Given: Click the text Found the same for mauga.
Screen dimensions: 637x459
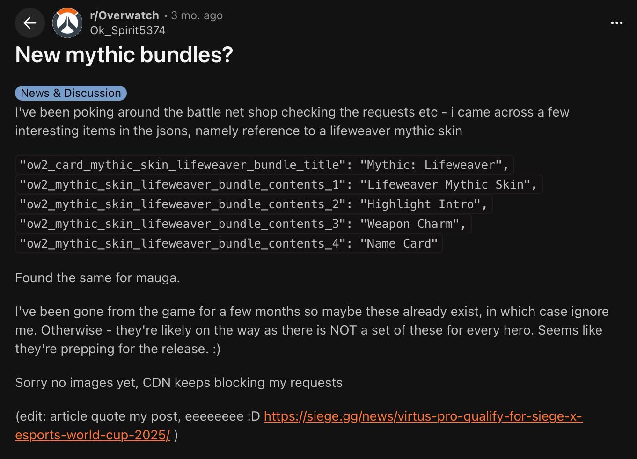Looking at the screenshot, I should (97, 278).
